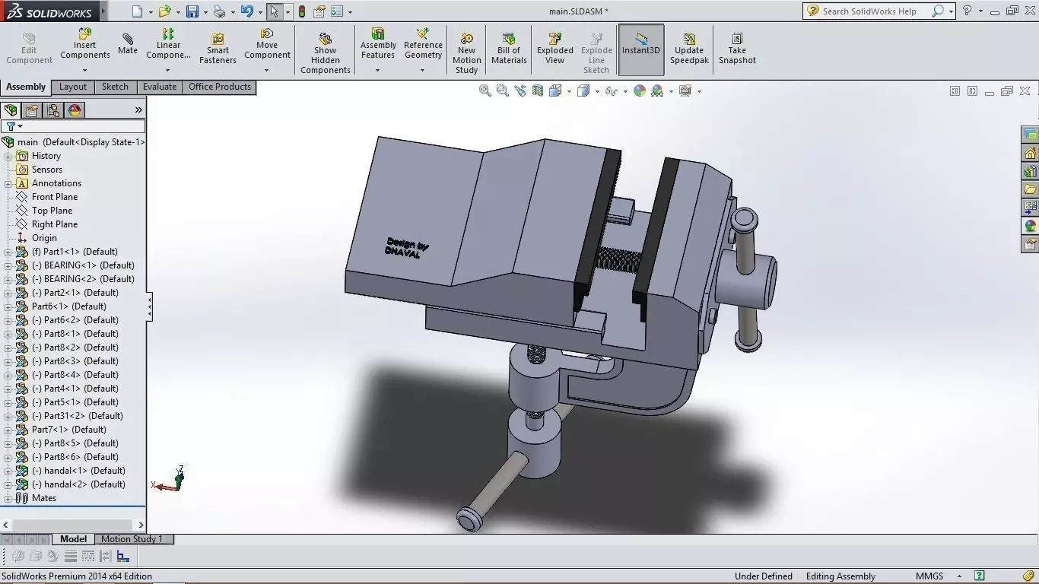
Task: Click the Mate button
Action: pos(128,44)
